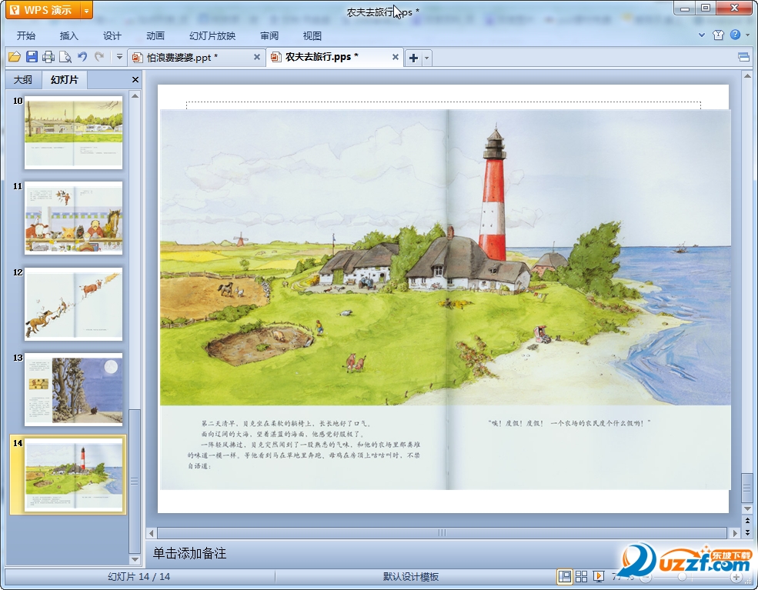Click the slide title placeholder box

[443, 105]
